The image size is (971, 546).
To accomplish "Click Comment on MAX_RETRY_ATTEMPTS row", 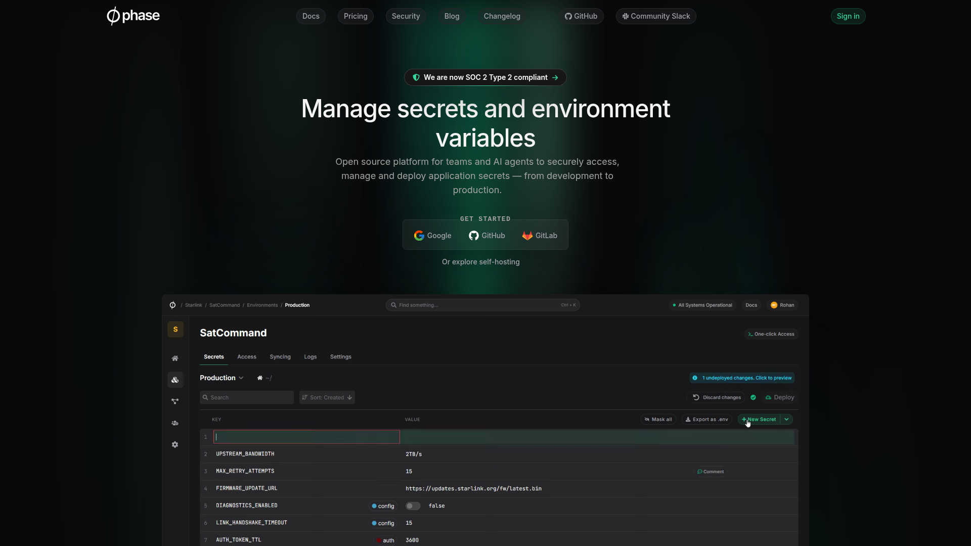I will [711, 472].
